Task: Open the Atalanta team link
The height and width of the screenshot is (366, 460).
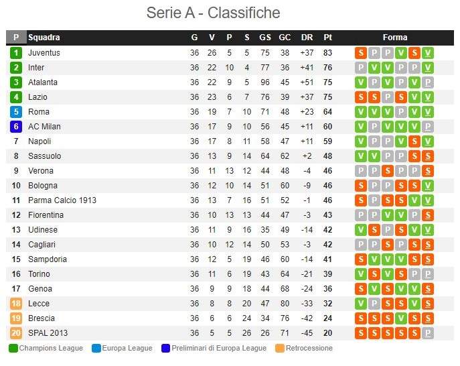Action: tap(43, 82)
